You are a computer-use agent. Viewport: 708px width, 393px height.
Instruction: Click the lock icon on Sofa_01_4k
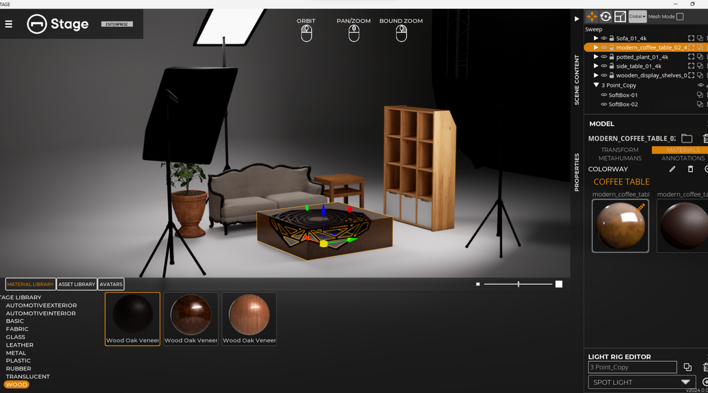[x=611, y=38]
